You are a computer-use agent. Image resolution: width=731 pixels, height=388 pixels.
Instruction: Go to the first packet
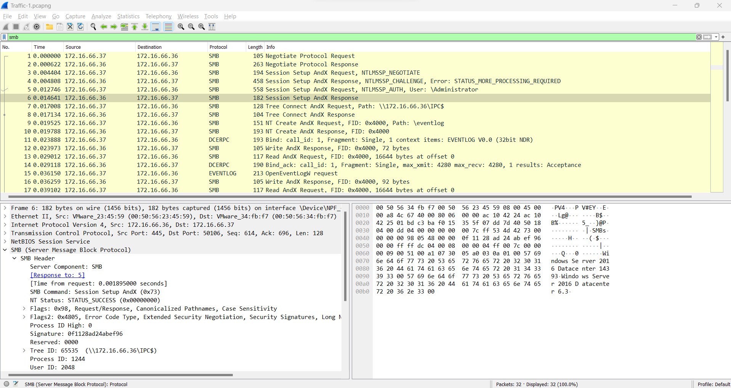click(x=135, y=27)
